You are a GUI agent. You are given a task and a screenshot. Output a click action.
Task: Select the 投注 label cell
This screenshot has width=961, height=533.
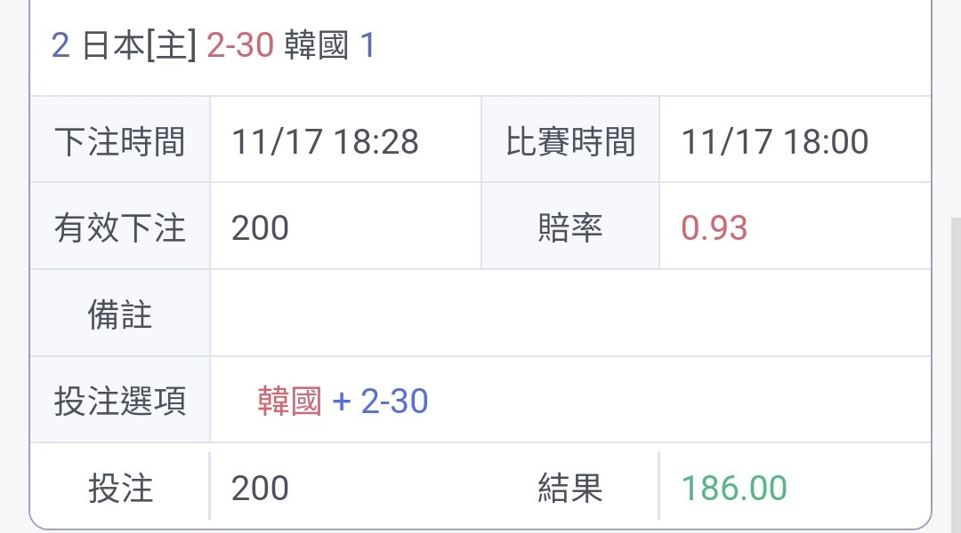pyautogui.click(x=120, y=488)
